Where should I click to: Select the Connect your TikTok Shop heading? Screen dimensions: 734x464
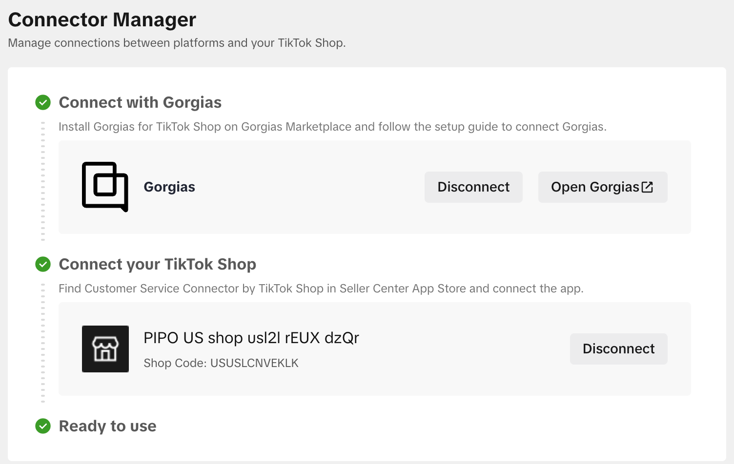157,264
